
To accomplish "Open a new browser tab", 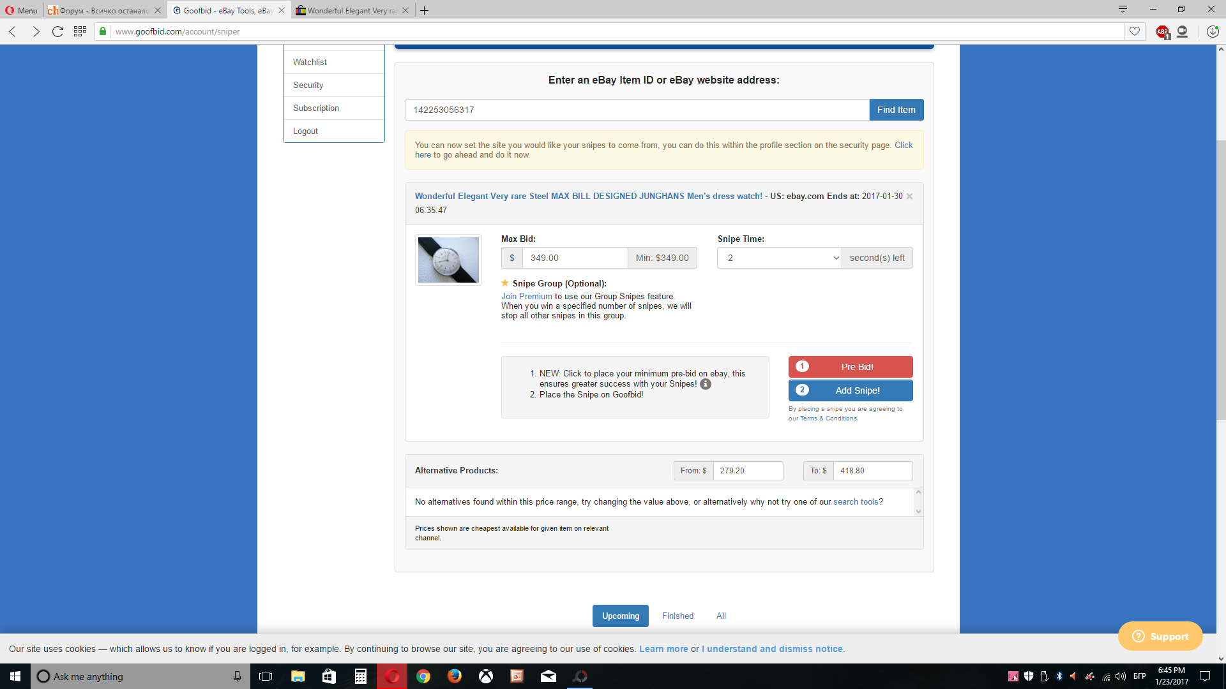I will (424, 10).
